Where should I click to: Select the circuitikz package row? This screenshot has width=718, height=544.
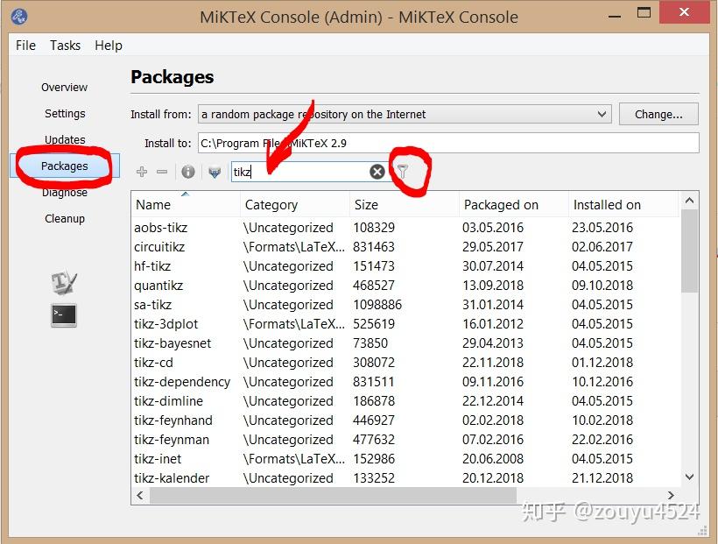click(405, 246)
